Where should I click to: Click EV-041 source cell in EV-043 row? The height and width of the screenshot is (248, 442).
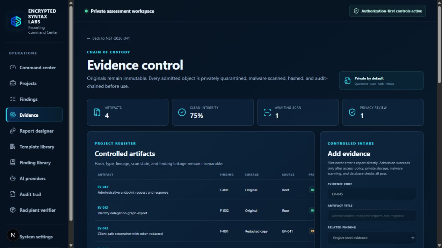287,231
